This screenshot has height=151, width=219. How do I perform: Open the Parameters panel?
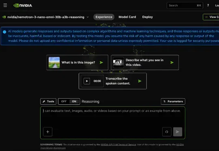coord(173,101)
